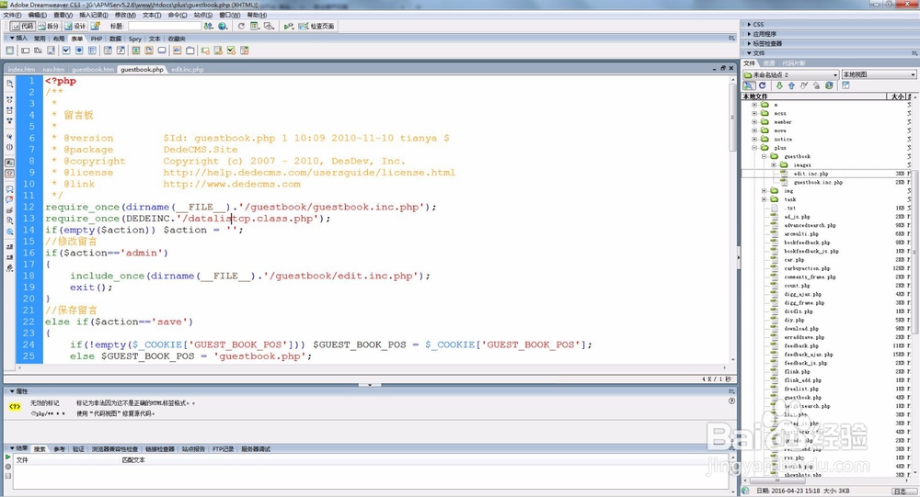Insert an Image Field form object
Viewport: 920px width, 497px height.
135,51
